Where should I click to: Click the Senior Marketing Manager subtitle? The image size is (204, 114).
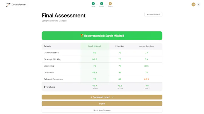pyautogui.click(x=54, y=21)
